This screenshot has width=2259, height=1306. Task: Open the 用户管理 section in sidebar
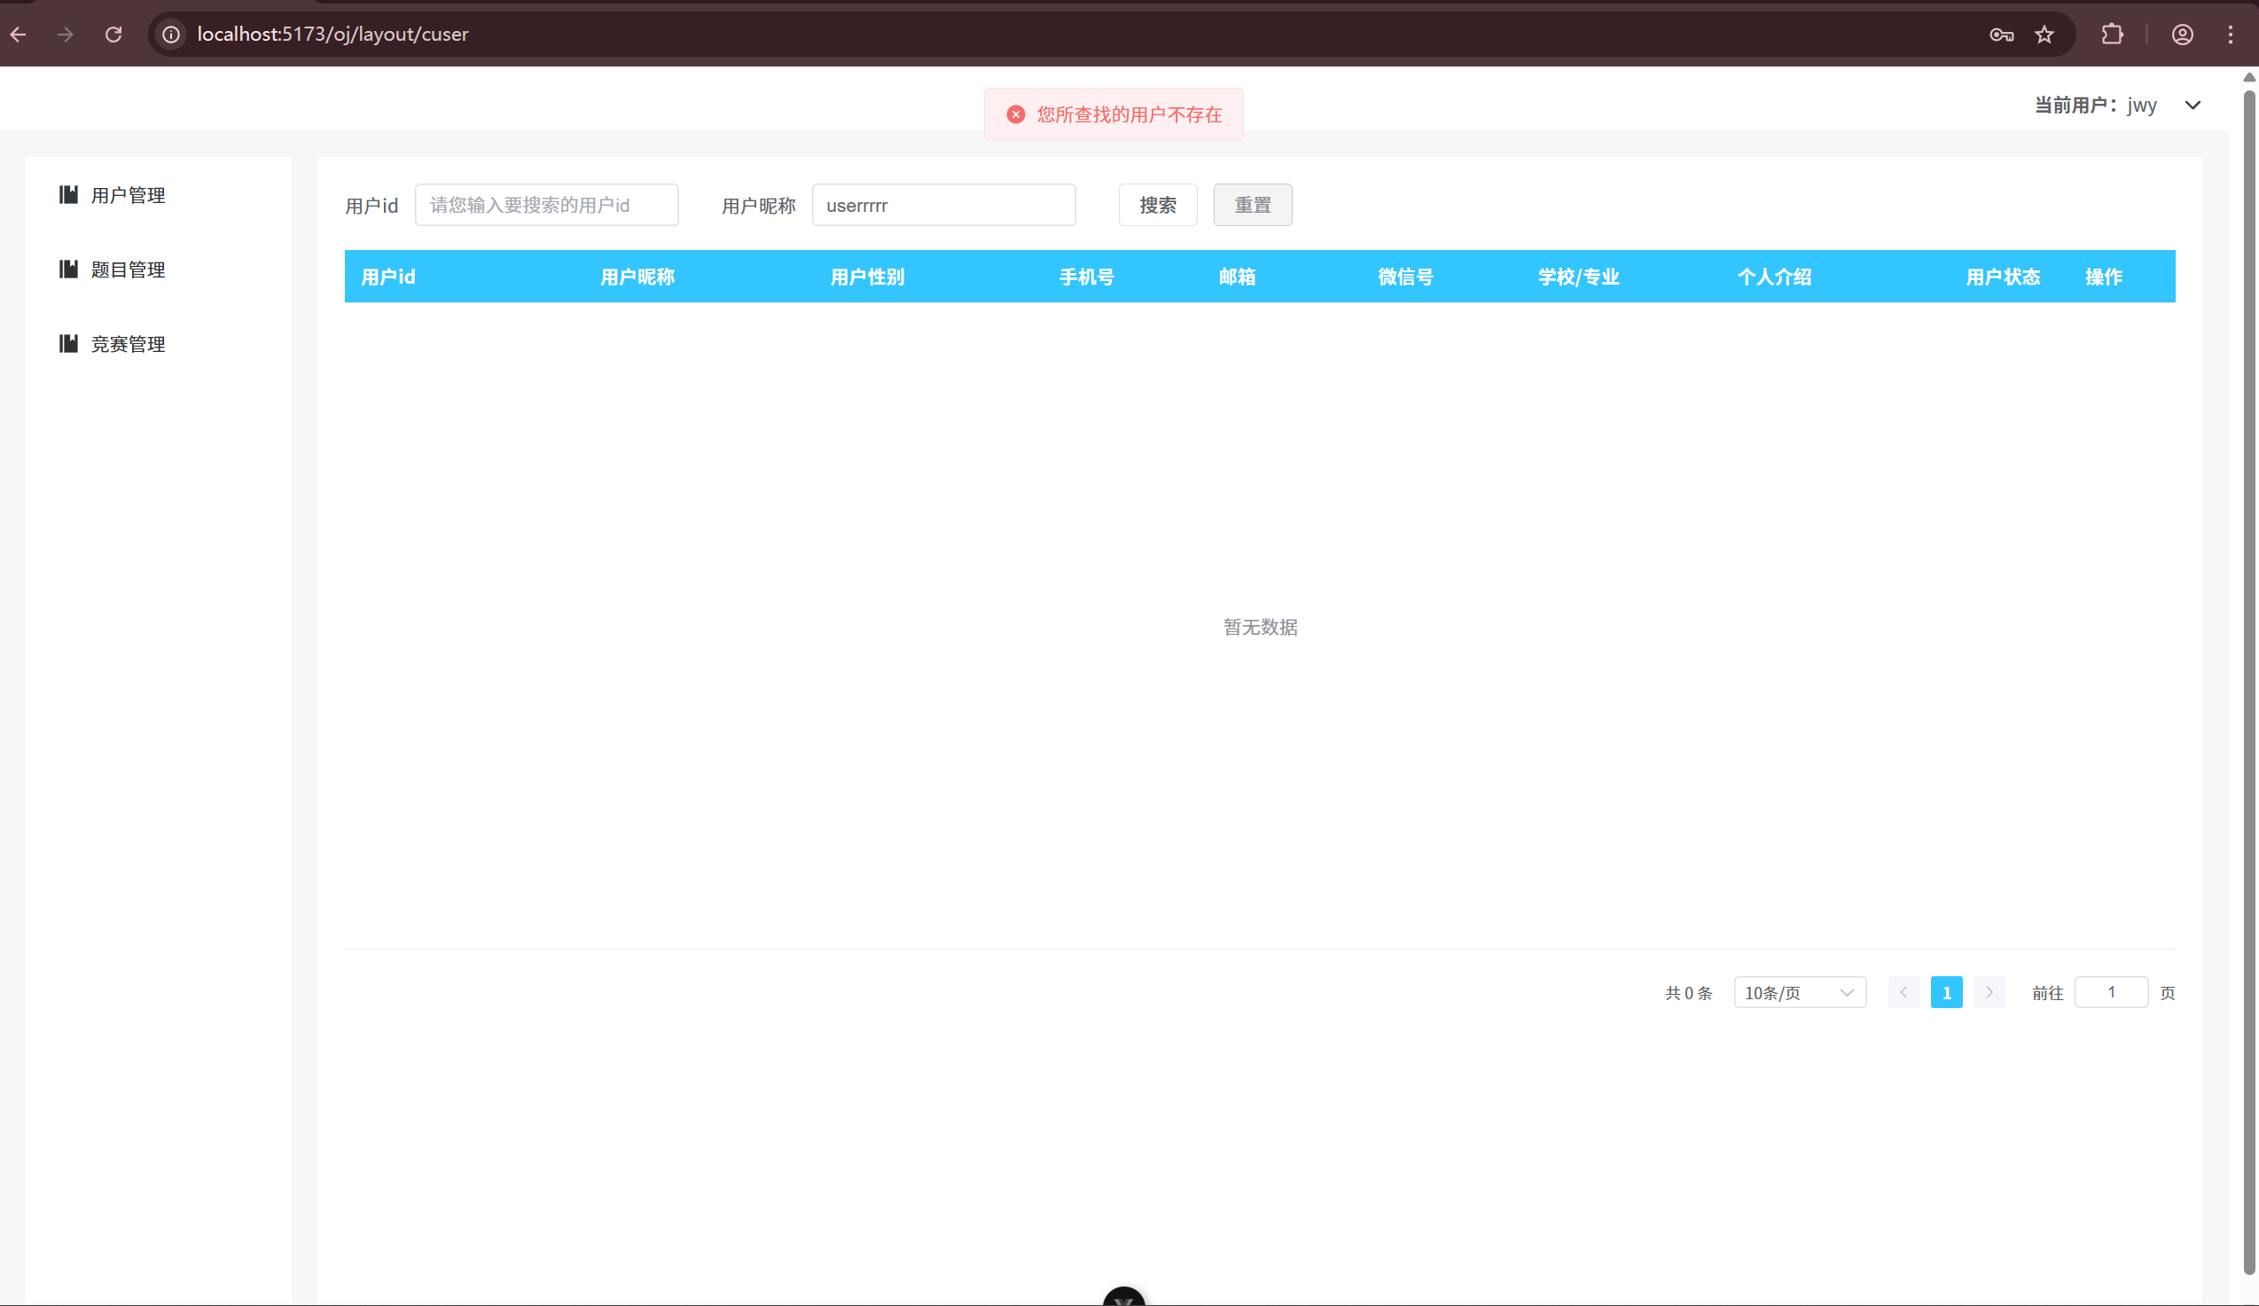pos(128,195)
